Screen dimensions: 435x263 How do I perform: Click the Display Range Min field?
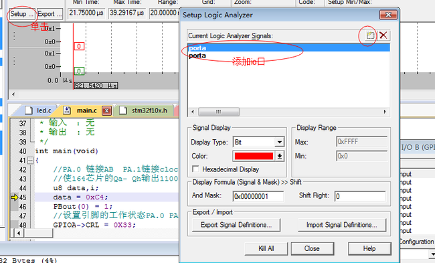[362, 156]
